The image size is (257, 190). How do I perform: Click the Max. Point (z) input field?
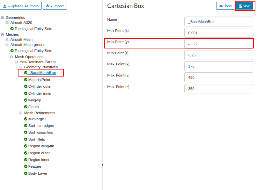218,89
